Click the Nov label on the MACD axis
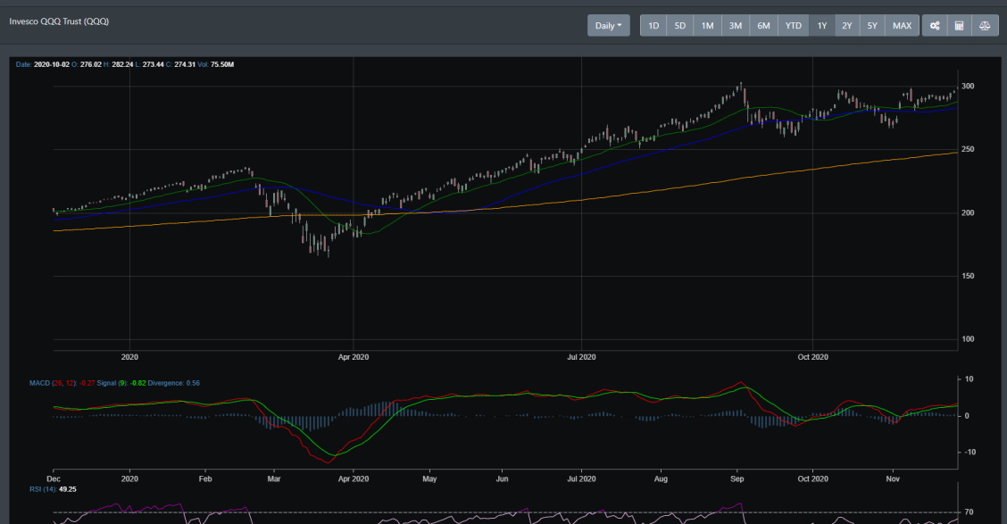Screen dimensions: 1007x524 [x=893, y=479]
